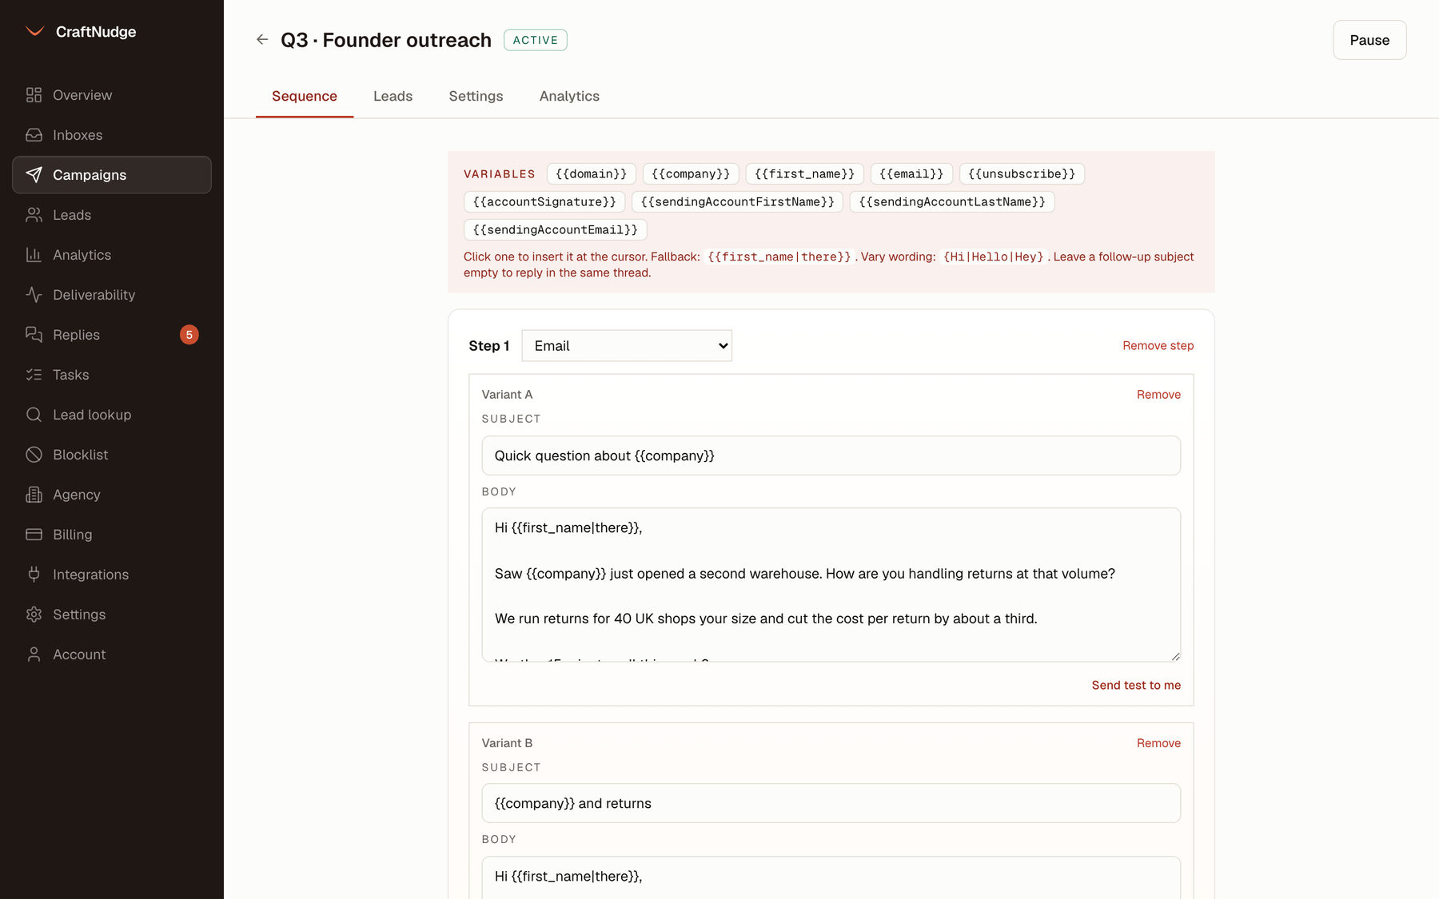This screenshot has width=1439, height=899.
Task: Insert the {{email}} variable
Action: point(911,174)
